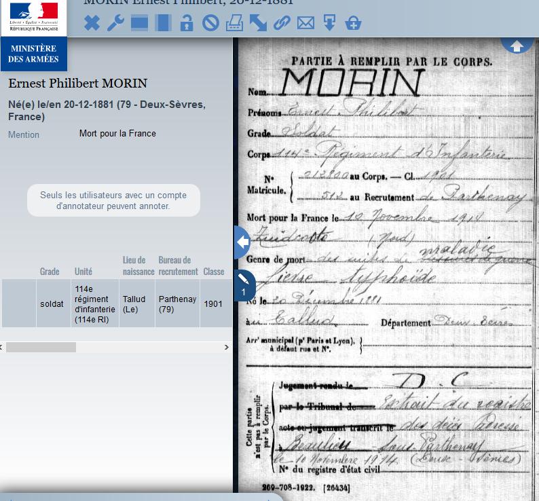Switch to fullscreen with diagonal arrows icon
Viewport: 539px width, 501px height.
[258, 23]
